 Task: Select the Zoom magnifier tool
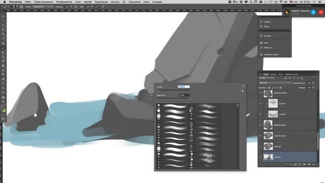[3, 102]
